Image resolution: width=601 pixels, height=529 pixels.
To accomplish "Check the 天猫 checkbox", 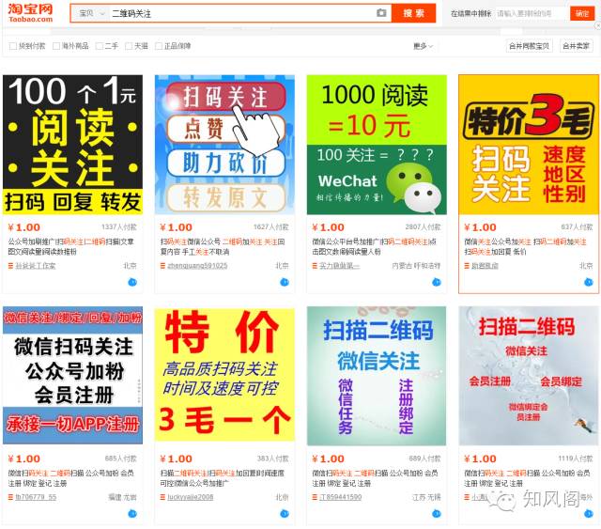I will tap(129, 46).
